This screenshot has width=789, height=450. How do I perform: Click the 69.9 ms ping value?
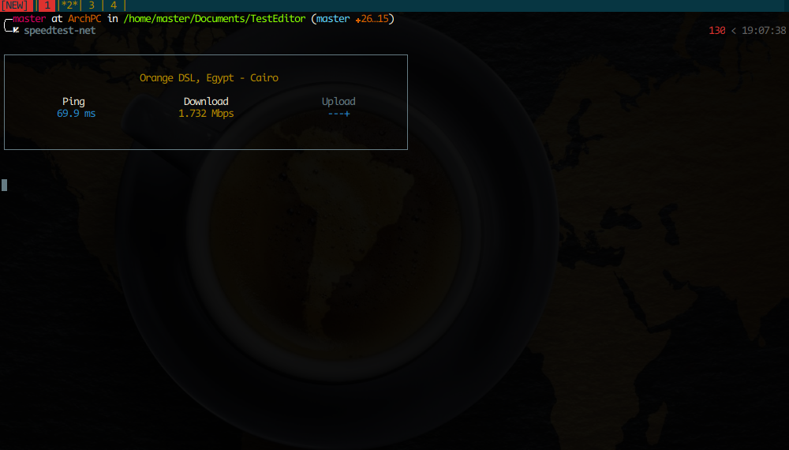click(x=76, y=114)
